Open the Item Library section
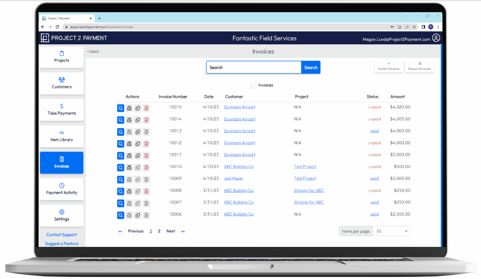The width and height of the screenshot is (481, 279). [62, 136]
